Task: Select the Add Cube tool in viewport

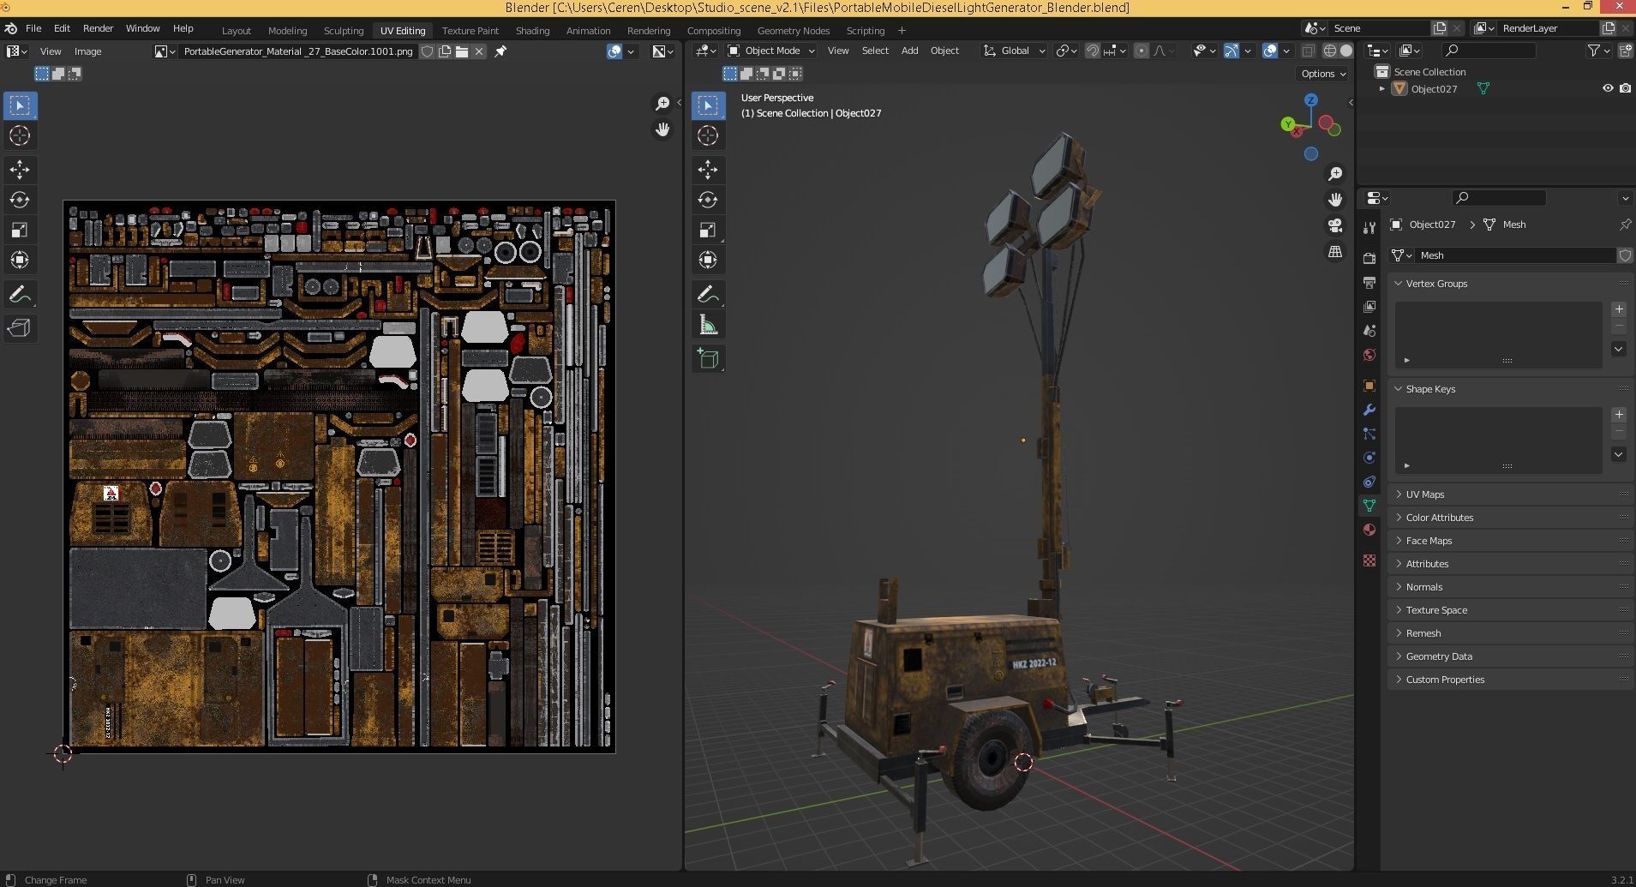Action: (708, 358)
